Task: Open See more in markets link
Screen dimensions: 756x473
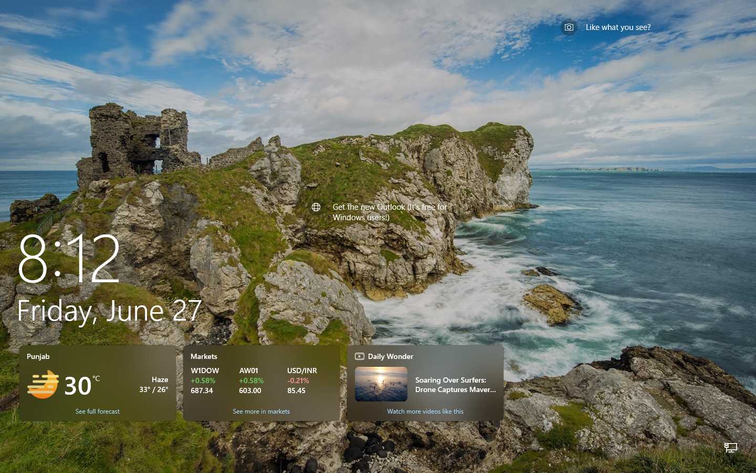Action: point(261,412)
